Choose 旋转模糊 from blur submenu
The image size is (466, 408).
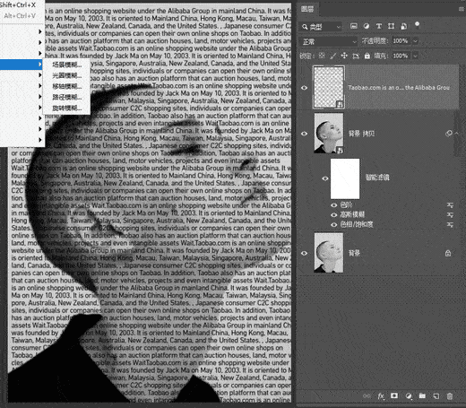[66, 108]
